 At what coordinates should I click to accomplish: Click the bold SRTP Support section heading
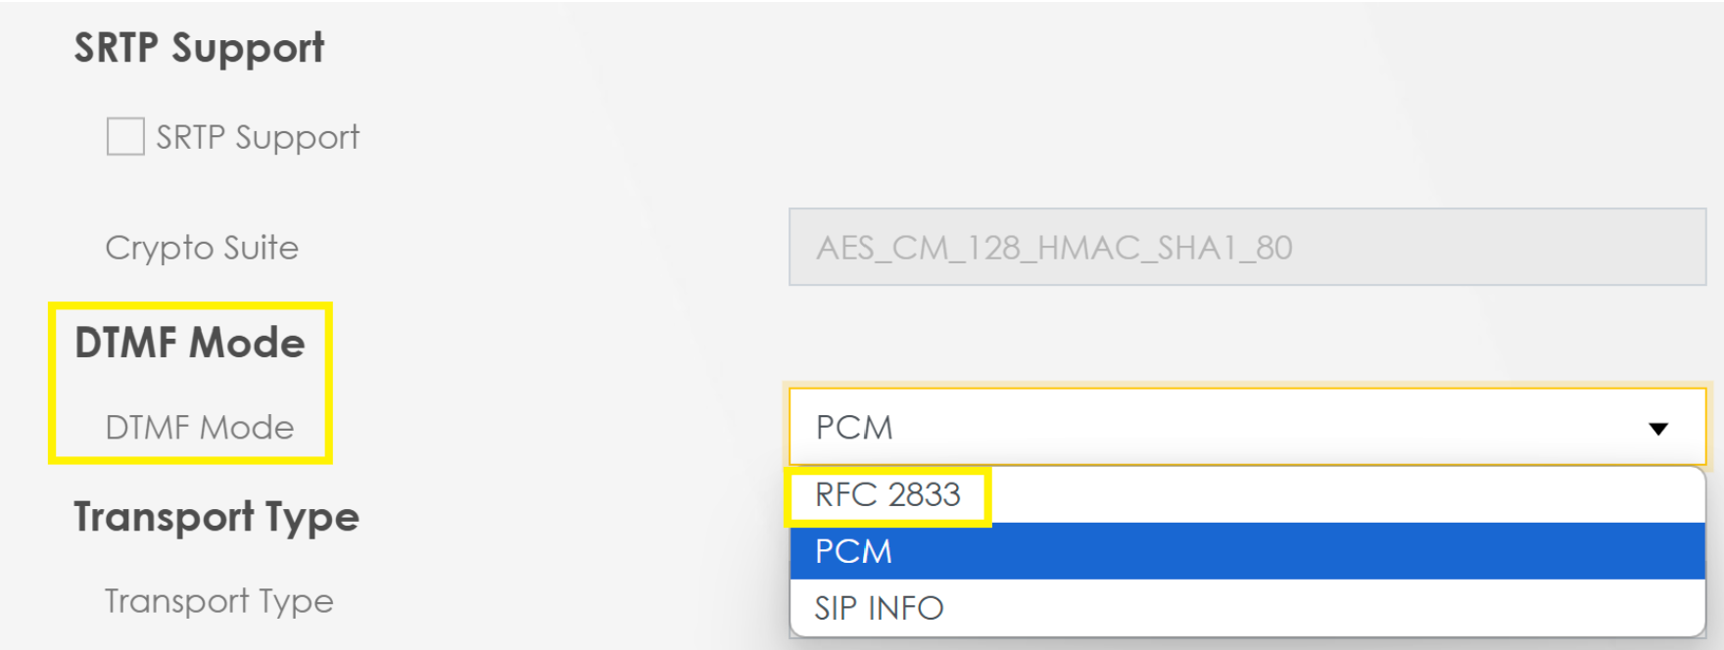199,48
